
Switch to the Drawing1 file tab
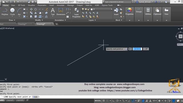pos(23,24)
